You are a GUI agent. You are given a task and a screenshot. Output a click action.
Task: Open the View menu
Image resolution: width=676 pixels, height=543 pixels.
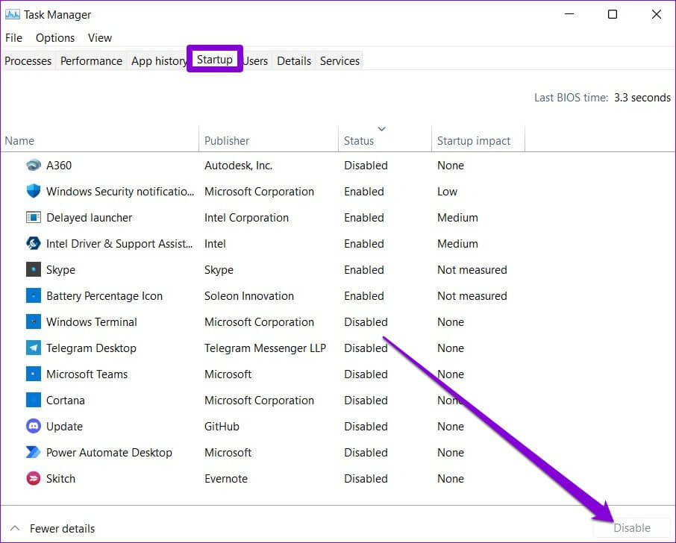coord(99,38)
